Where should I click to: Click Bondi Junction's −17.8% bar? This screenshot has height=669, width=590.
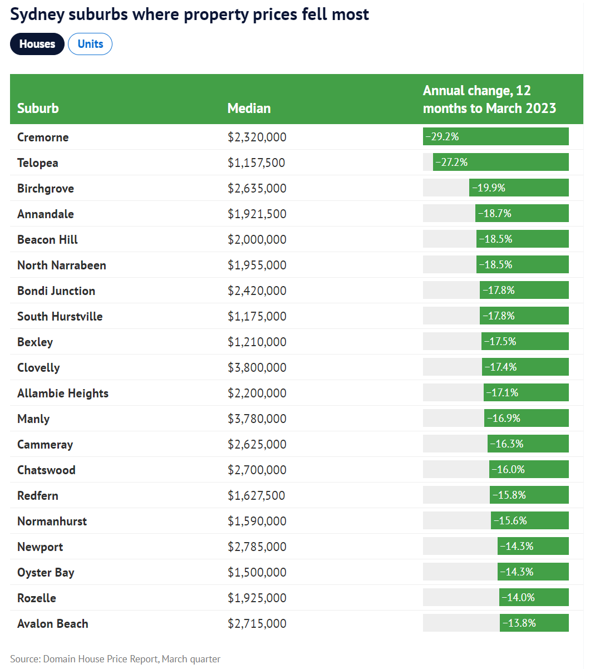click(x=524, y=290)
